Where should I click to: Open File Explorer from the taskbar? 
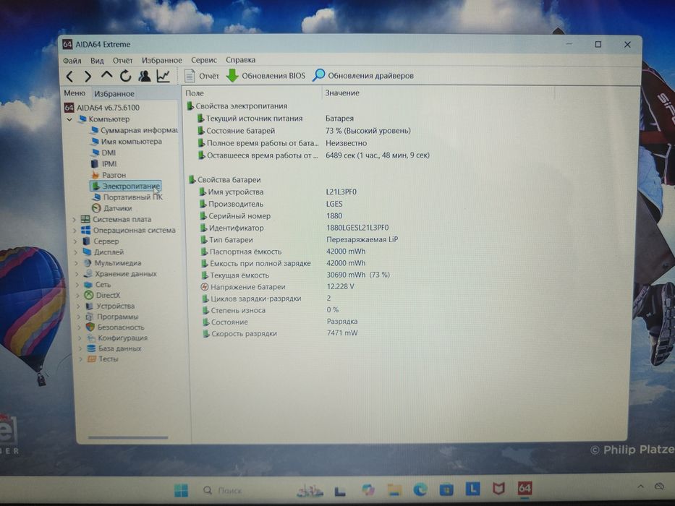tap(394, 489)
